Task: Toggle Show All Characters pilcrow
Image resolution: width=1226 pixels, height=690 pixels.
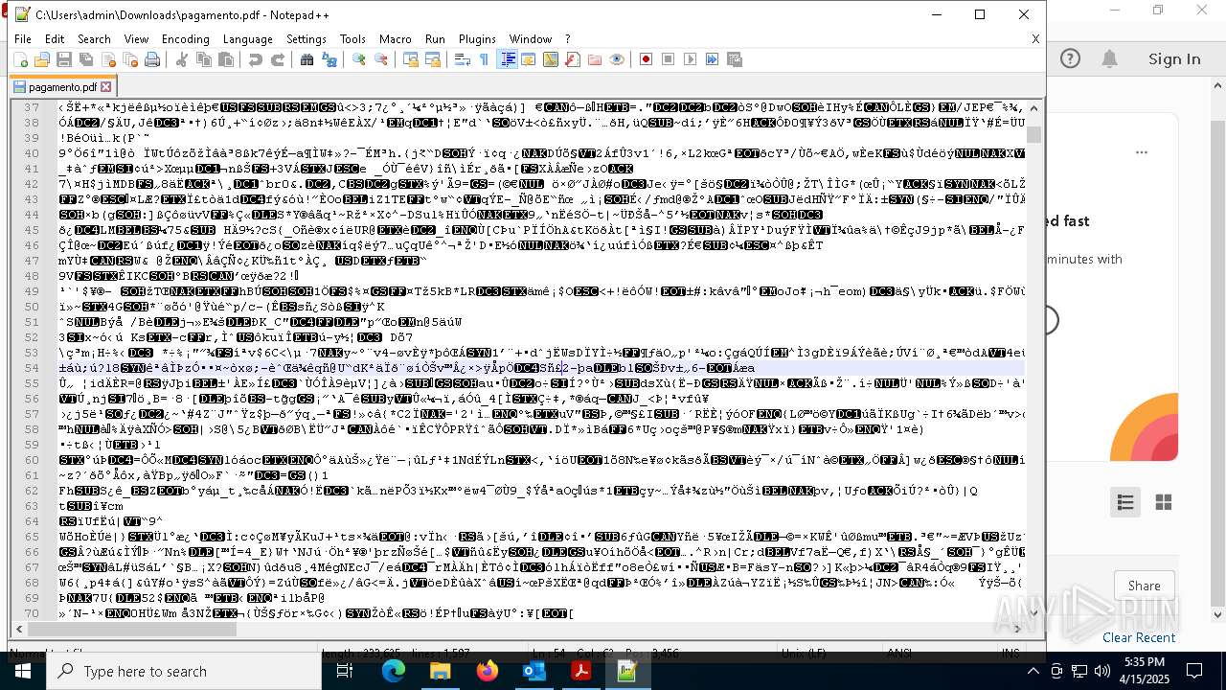Action: coord(485,59)
